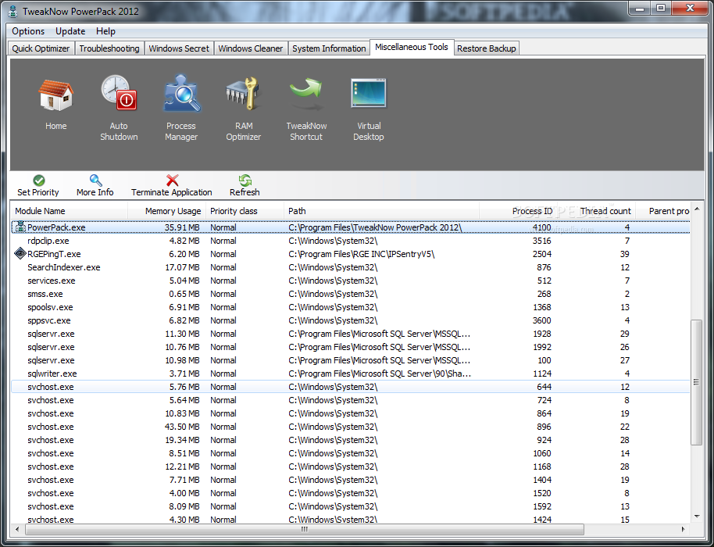The image size is (714, 547).
Task: Open the Options menu
Action: [28, 31]
